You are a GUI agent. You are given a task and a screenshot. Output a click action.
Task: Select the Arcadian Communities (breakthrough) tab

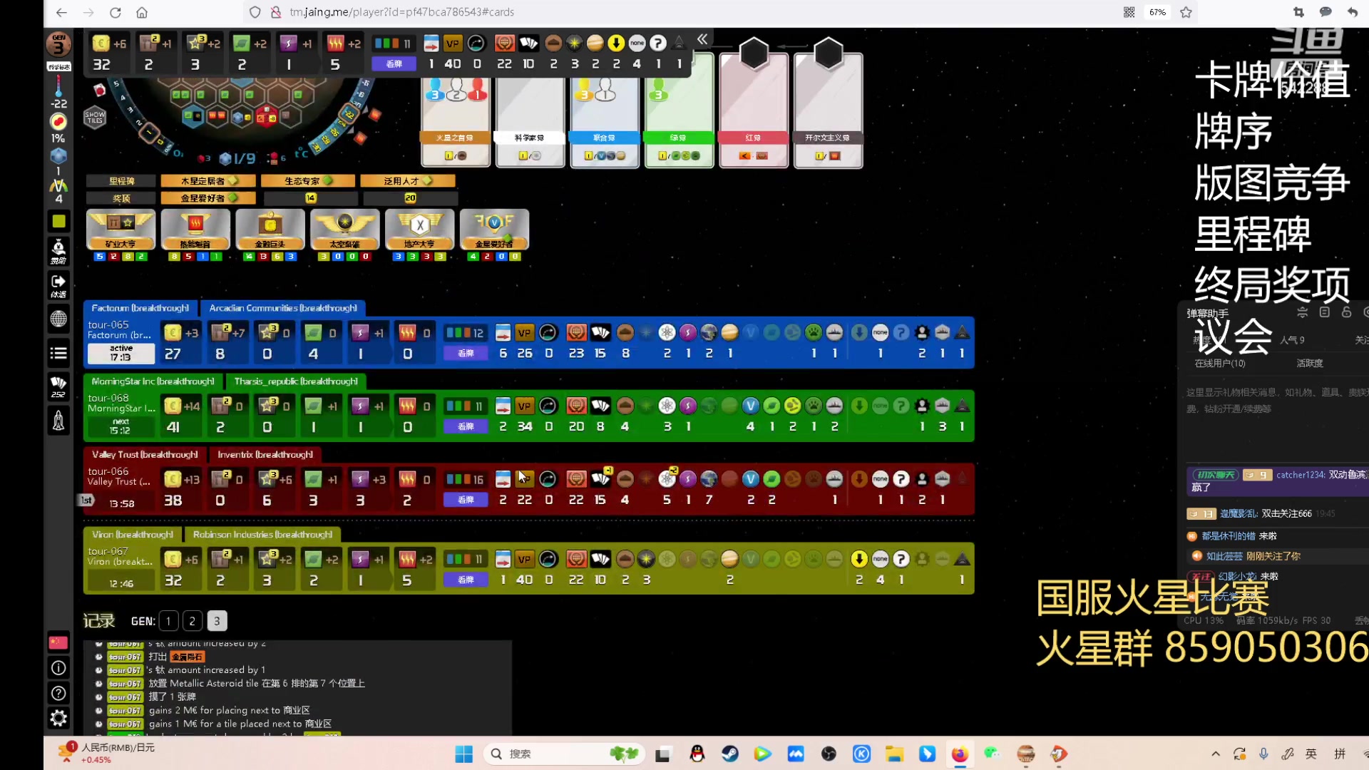click(283, 308)
